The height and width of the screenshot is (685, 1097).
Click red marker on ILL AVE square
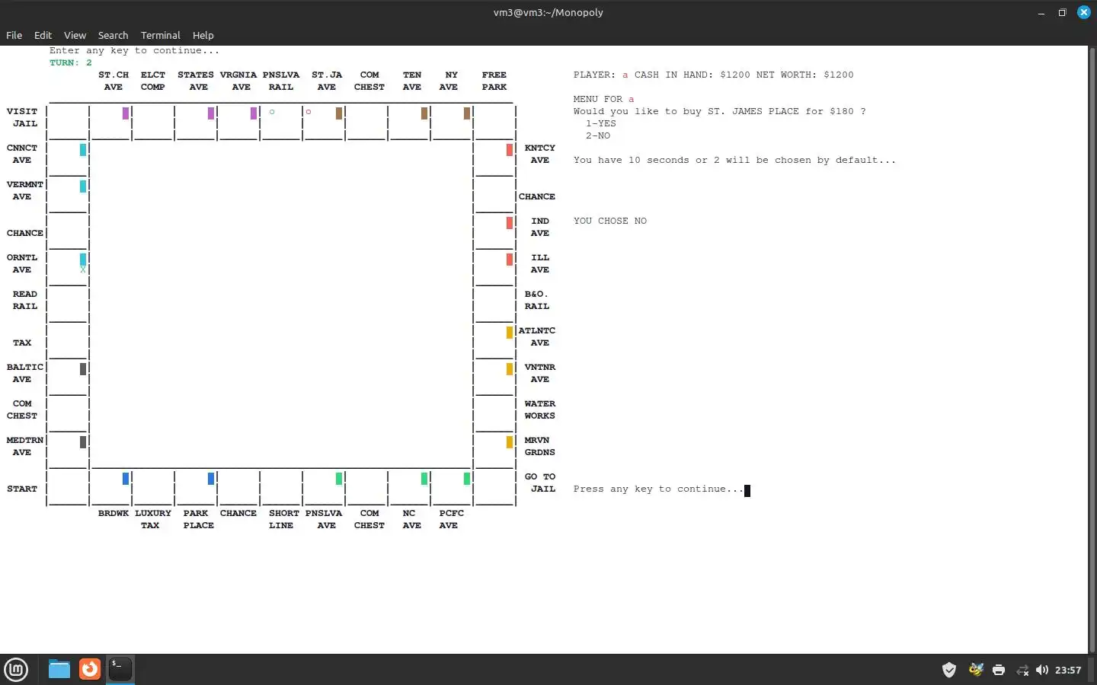tap(510, 260)
